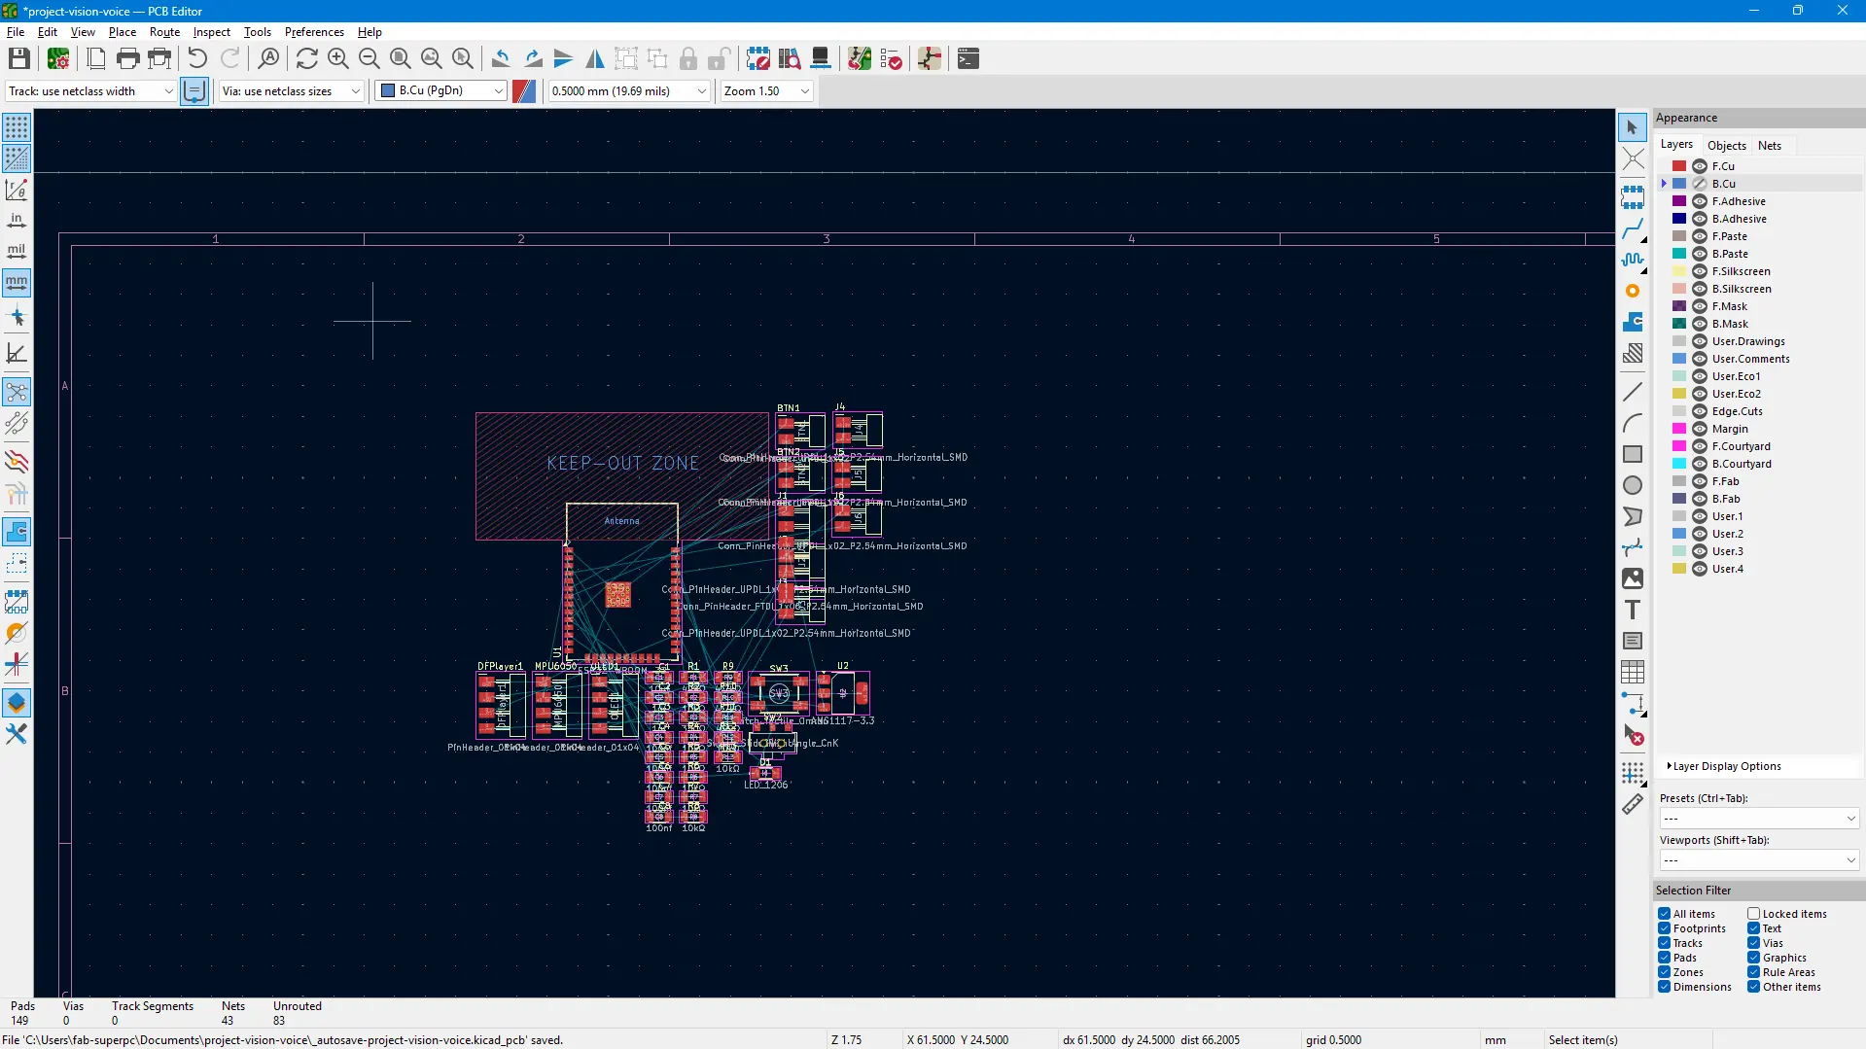Open the Presets combo box

(x=1758, y=819)
